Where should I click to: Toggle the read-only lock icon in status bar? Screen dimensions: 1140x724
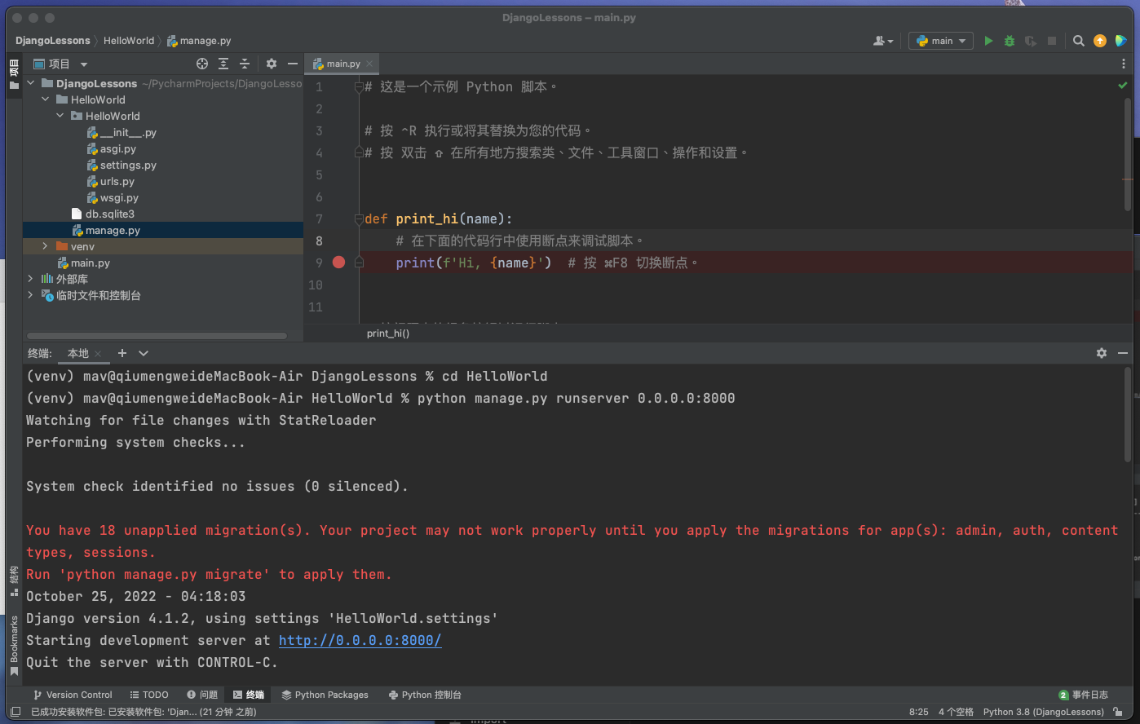1118,712
